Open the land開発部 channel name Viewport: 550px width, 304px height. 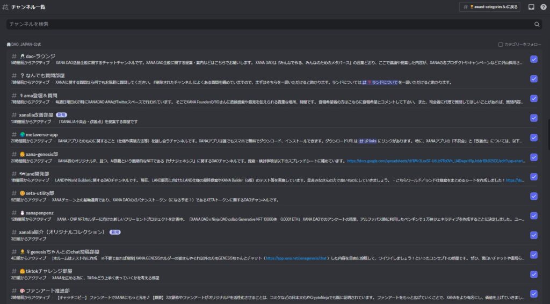pos(37,173)
